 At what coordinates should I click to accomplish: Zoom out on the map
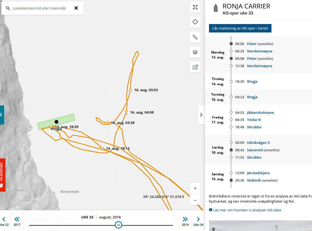195,200
